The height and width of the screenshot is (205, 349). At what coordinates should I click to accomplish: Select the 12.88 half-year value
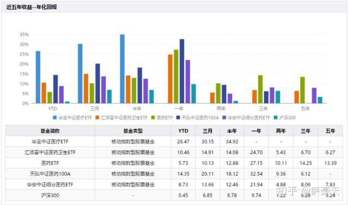pyautogui.click(x=232, y=163)
